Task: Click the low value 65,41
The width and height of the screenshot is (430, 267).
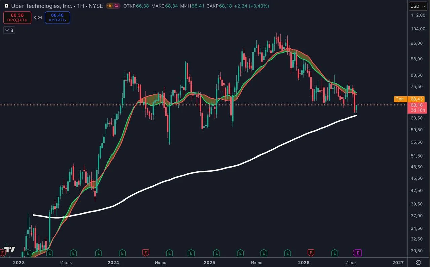Action: (x=198, y=6)
